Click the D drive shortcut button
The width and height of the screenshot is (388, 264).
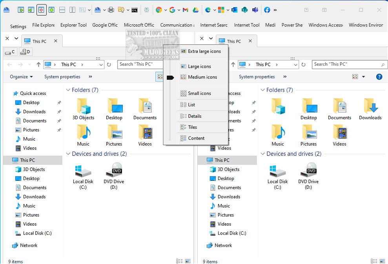pos(25,52)
